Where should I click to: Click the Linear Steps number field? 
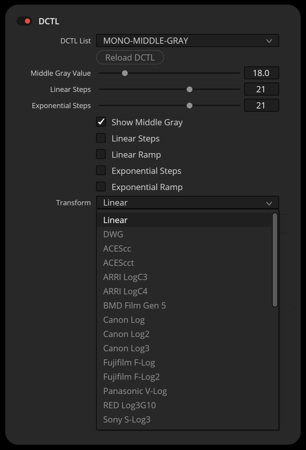[261, 89]
